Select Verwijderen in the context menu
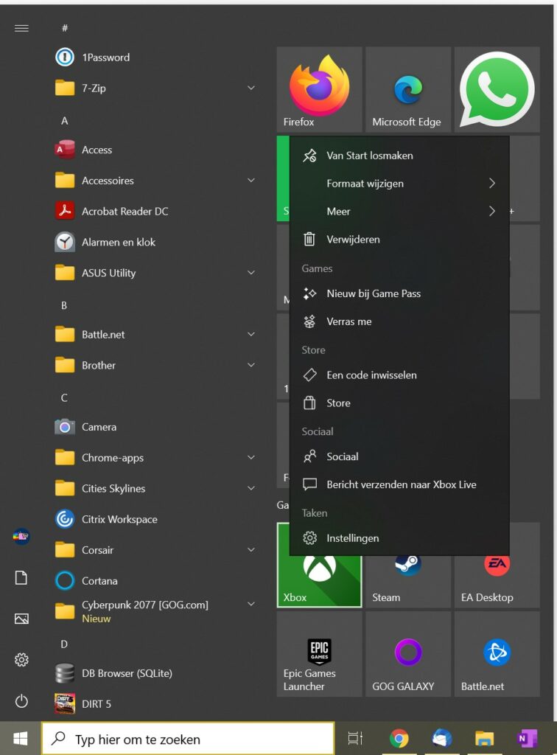 click(x=399, y=240)
